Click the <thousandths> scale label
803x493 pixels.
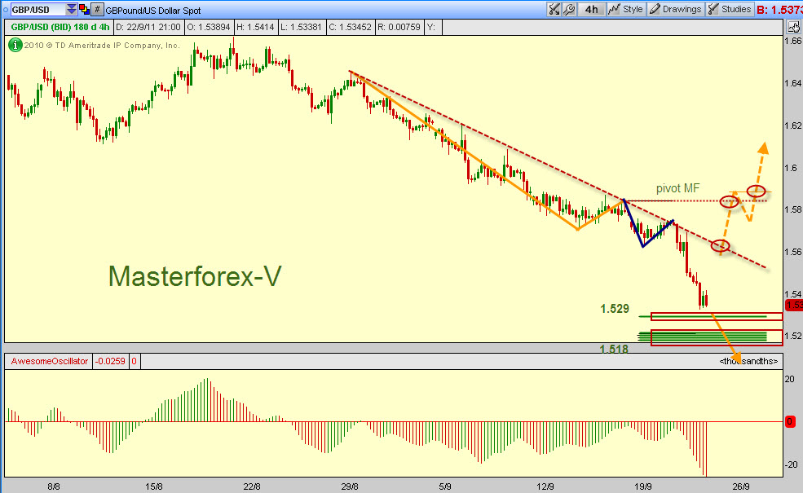tap(748, 361)
